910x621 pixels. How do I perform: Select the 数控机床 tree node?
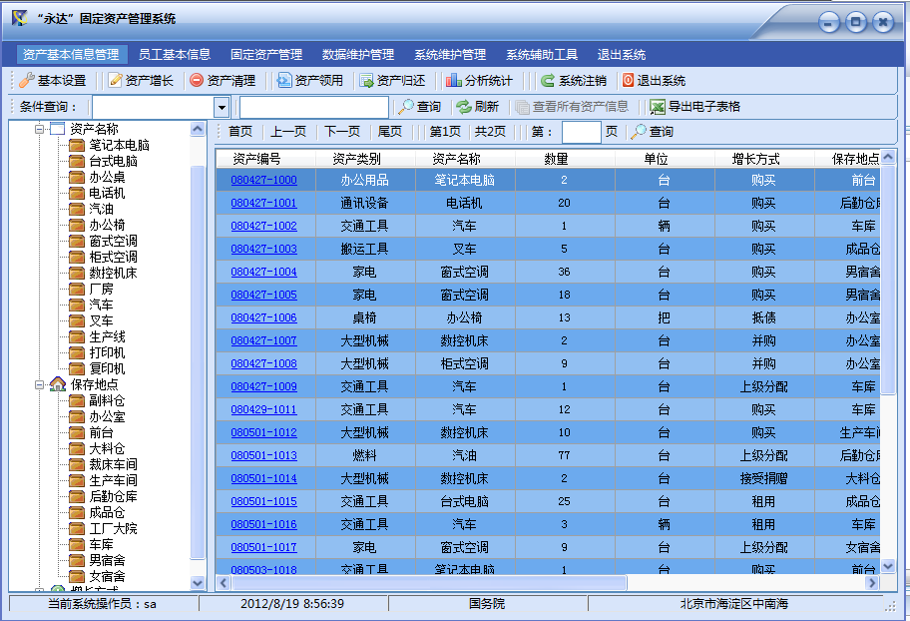(x=113, y=273)
